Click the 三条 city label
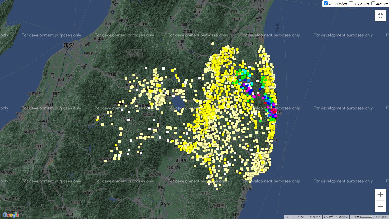 [x=62, y=80]
